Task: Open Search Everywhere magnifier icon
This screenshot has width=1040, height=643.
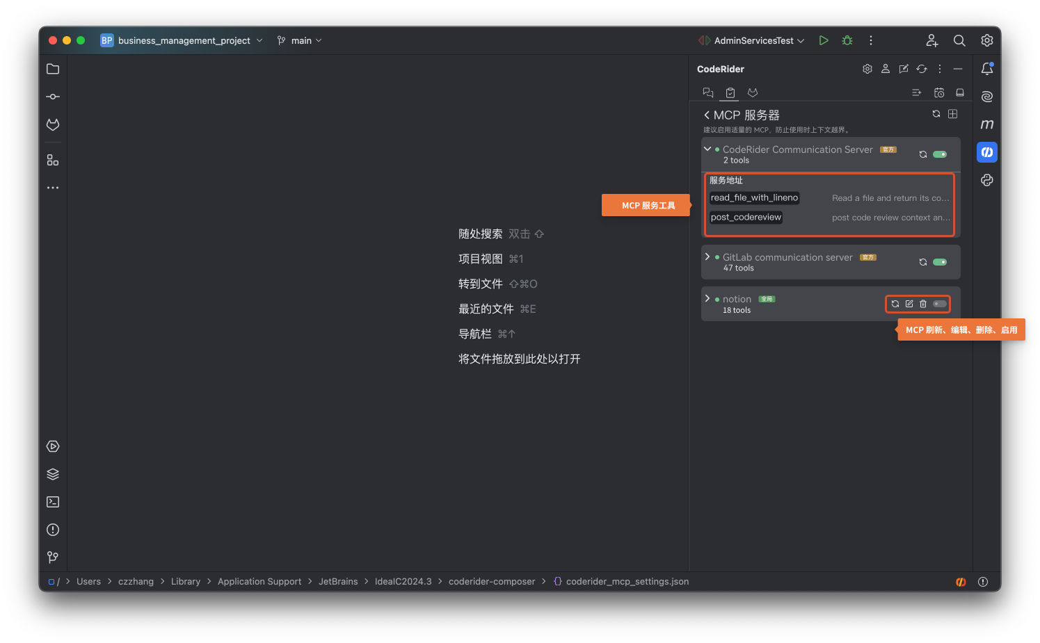Action: click(x=959, y=40)
